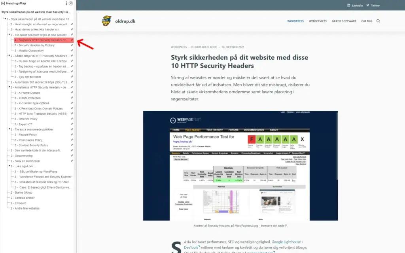
Task: Click IT-SIKKERHED category link
Action: 200,47
